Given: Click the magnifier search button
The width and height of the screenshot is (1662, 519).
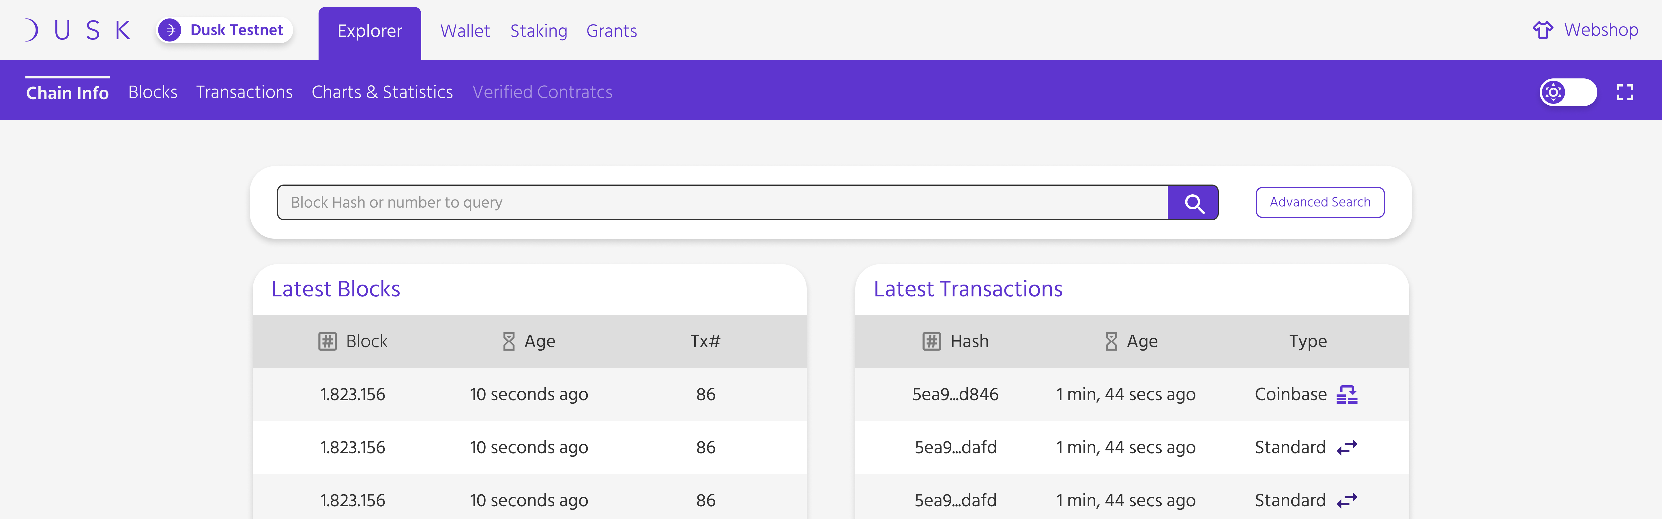Looking at the screenshot, I should pos(1193,202).
